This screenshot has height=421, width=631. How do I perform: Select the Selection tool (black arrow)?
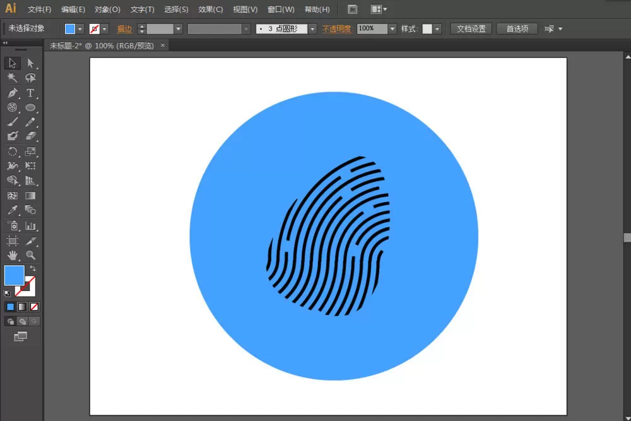[12, 63]
